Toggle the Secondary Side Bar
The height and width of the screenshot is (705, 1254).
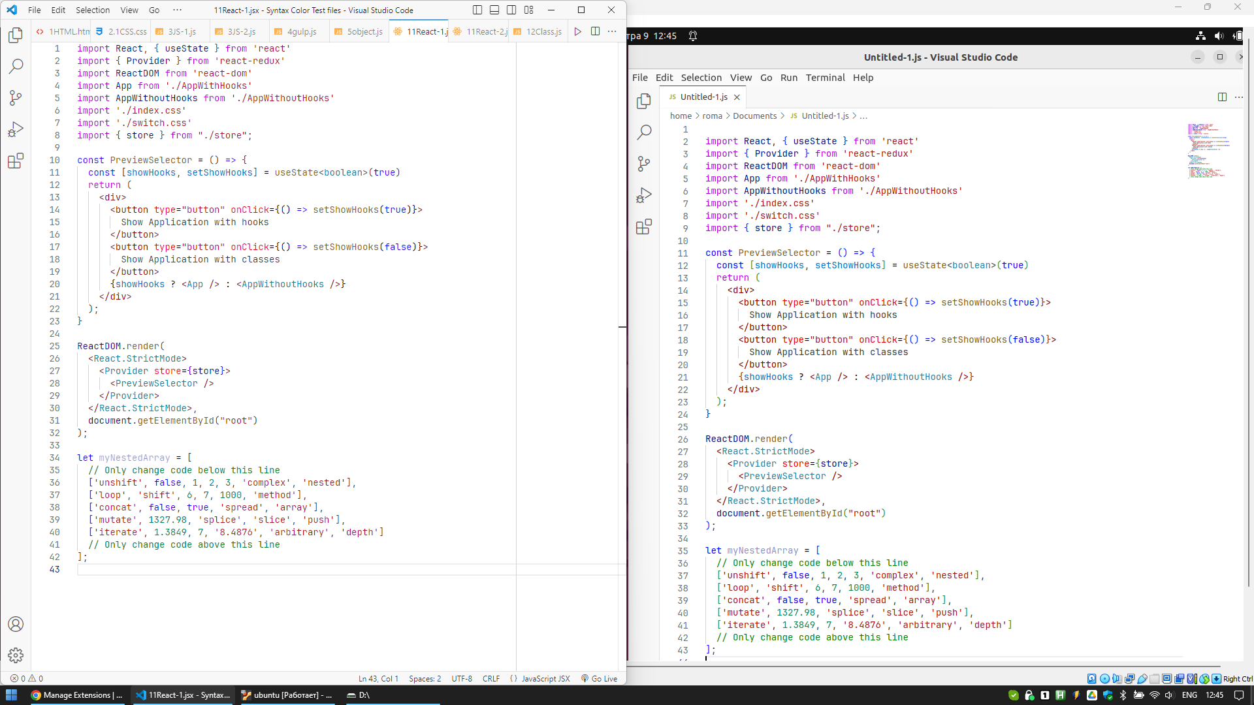(x=512, y=10)
